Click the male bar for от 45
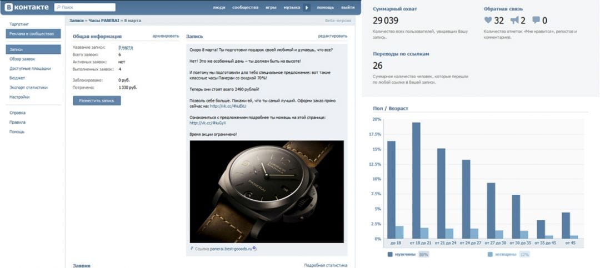The height and width of the screenshot is (268, 600). point(566,226)
